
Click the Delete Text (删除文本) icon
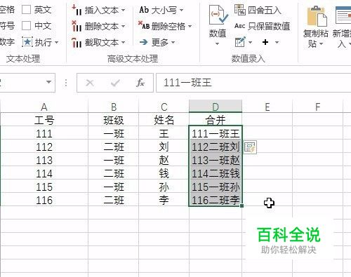[77, 26]
